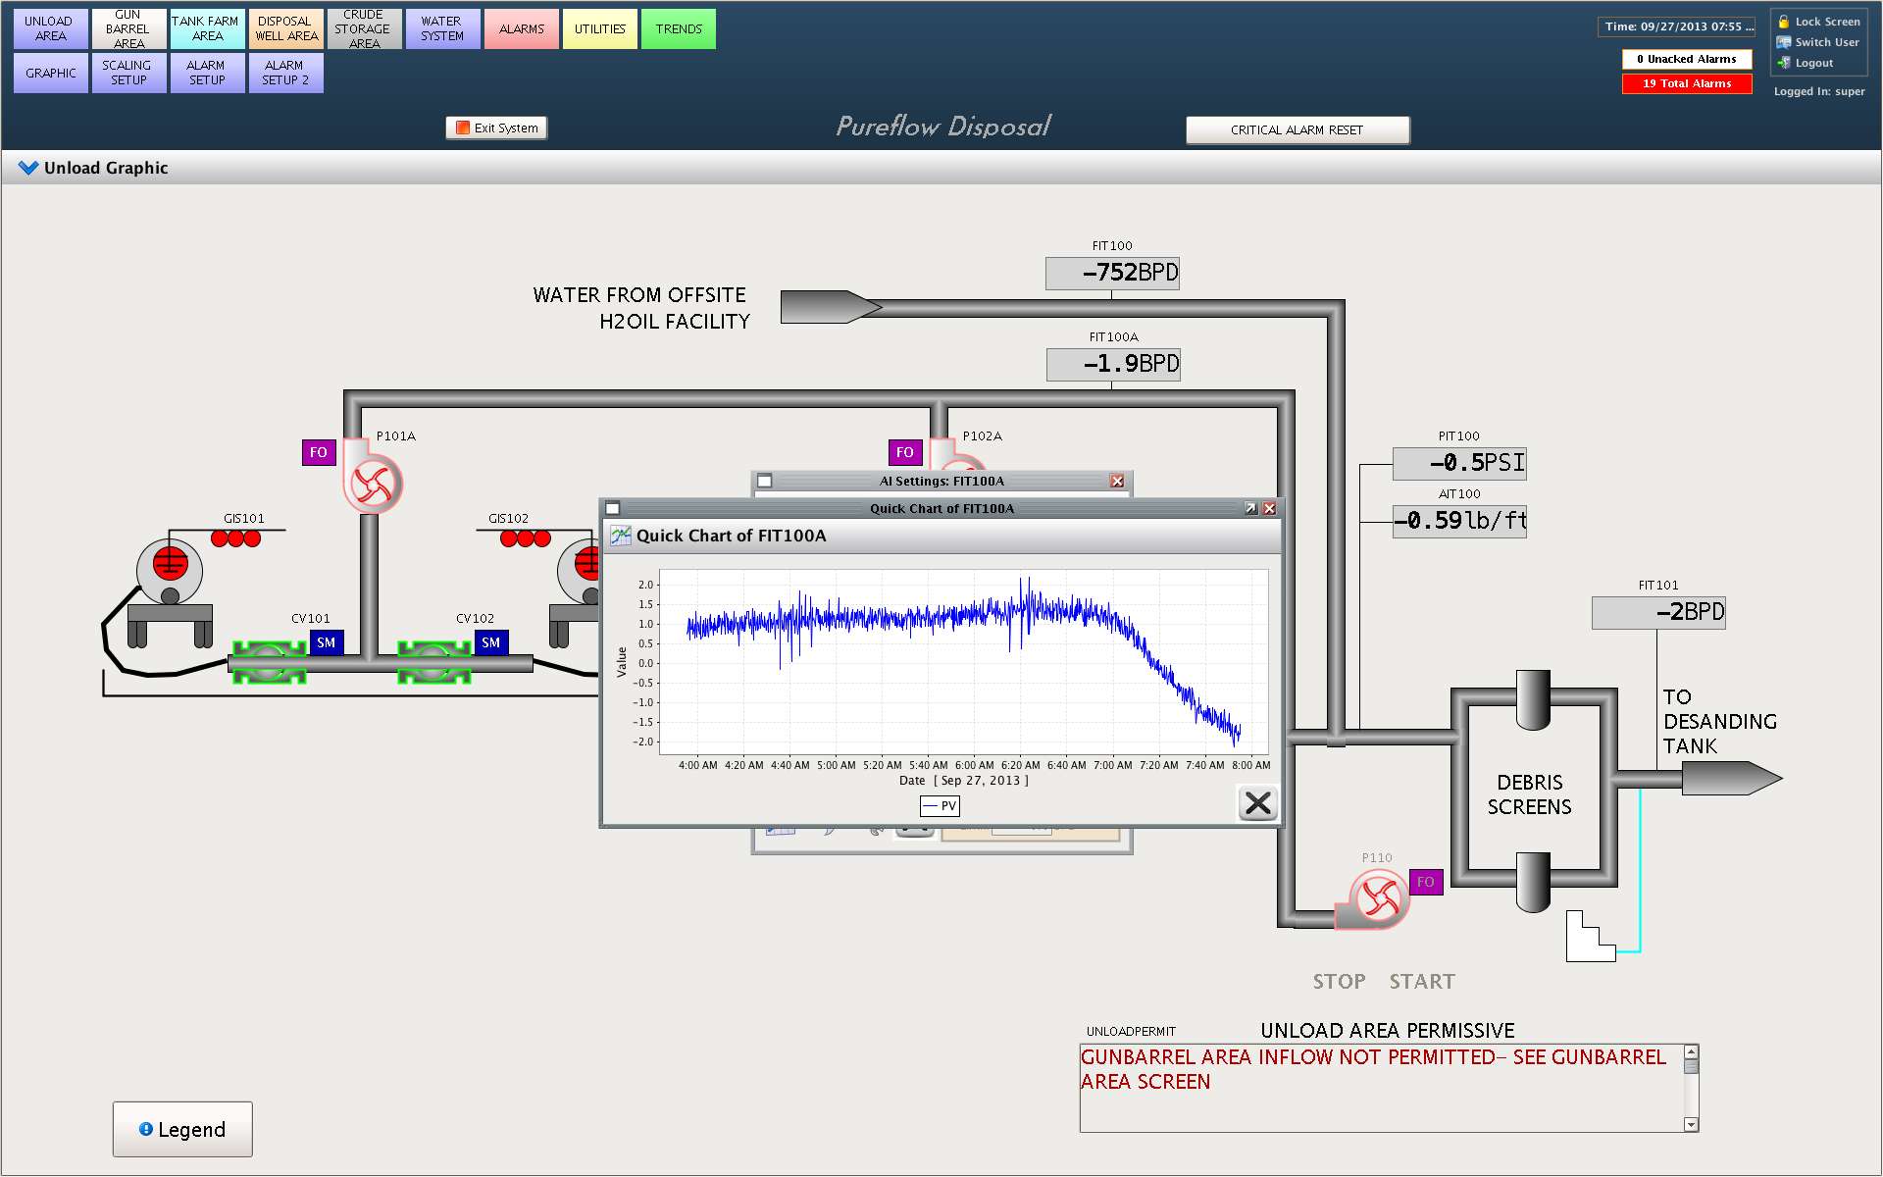Click the P110 pump symbol
Screen dimensions: 1883x1177
click(1374, 900)
